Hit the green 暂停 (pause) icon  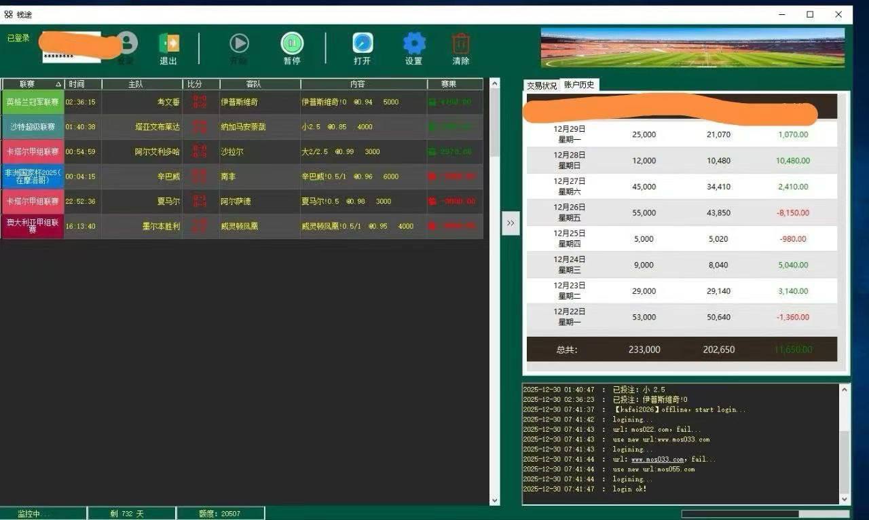tap(292, 44)
